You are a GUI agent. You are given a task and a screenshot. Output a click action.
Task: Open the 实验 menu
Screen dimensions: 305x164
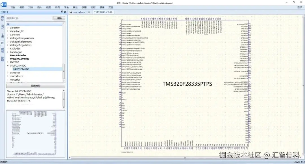[111, 7]
